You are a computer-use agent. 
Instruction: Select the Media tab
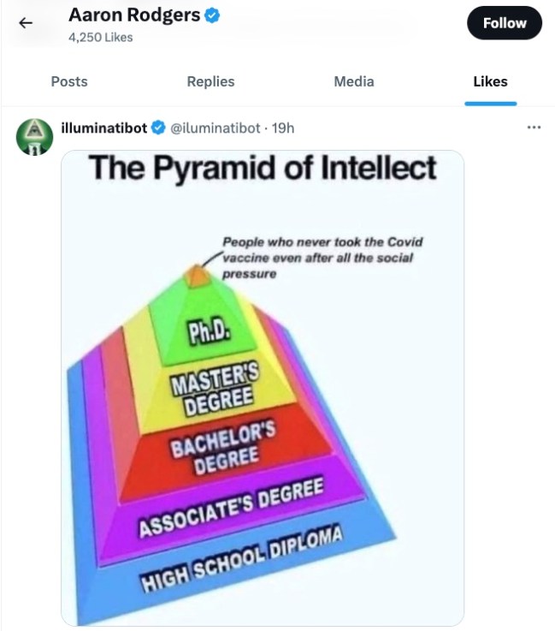click(x=354, y=81)
